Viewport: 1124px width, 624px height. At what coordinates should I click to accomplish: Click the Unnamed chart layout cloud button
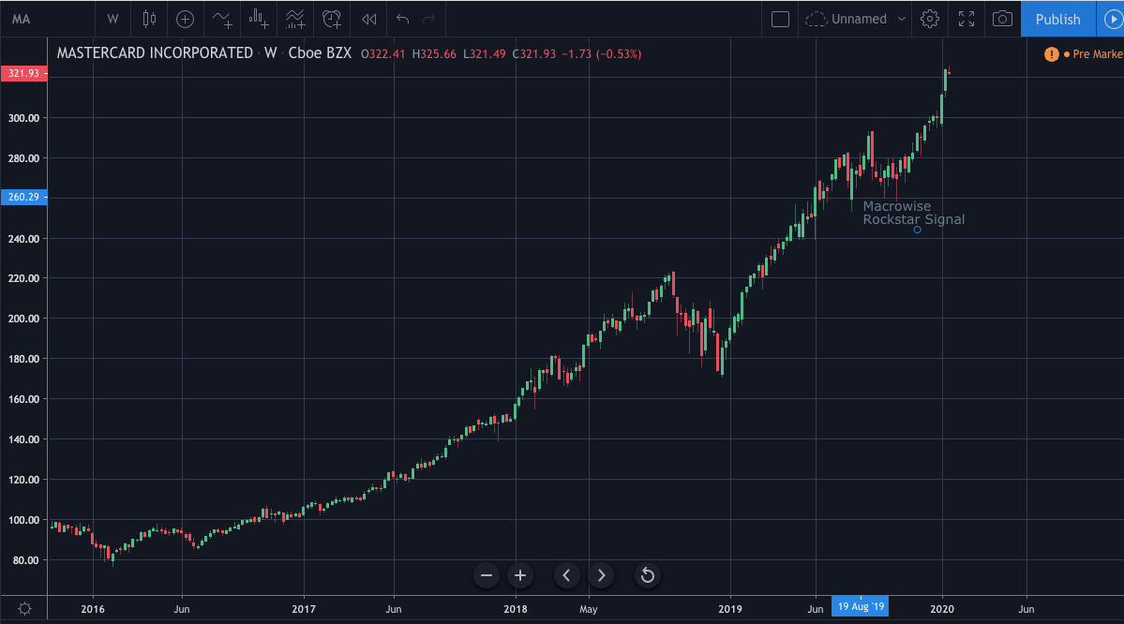[847, 20]
